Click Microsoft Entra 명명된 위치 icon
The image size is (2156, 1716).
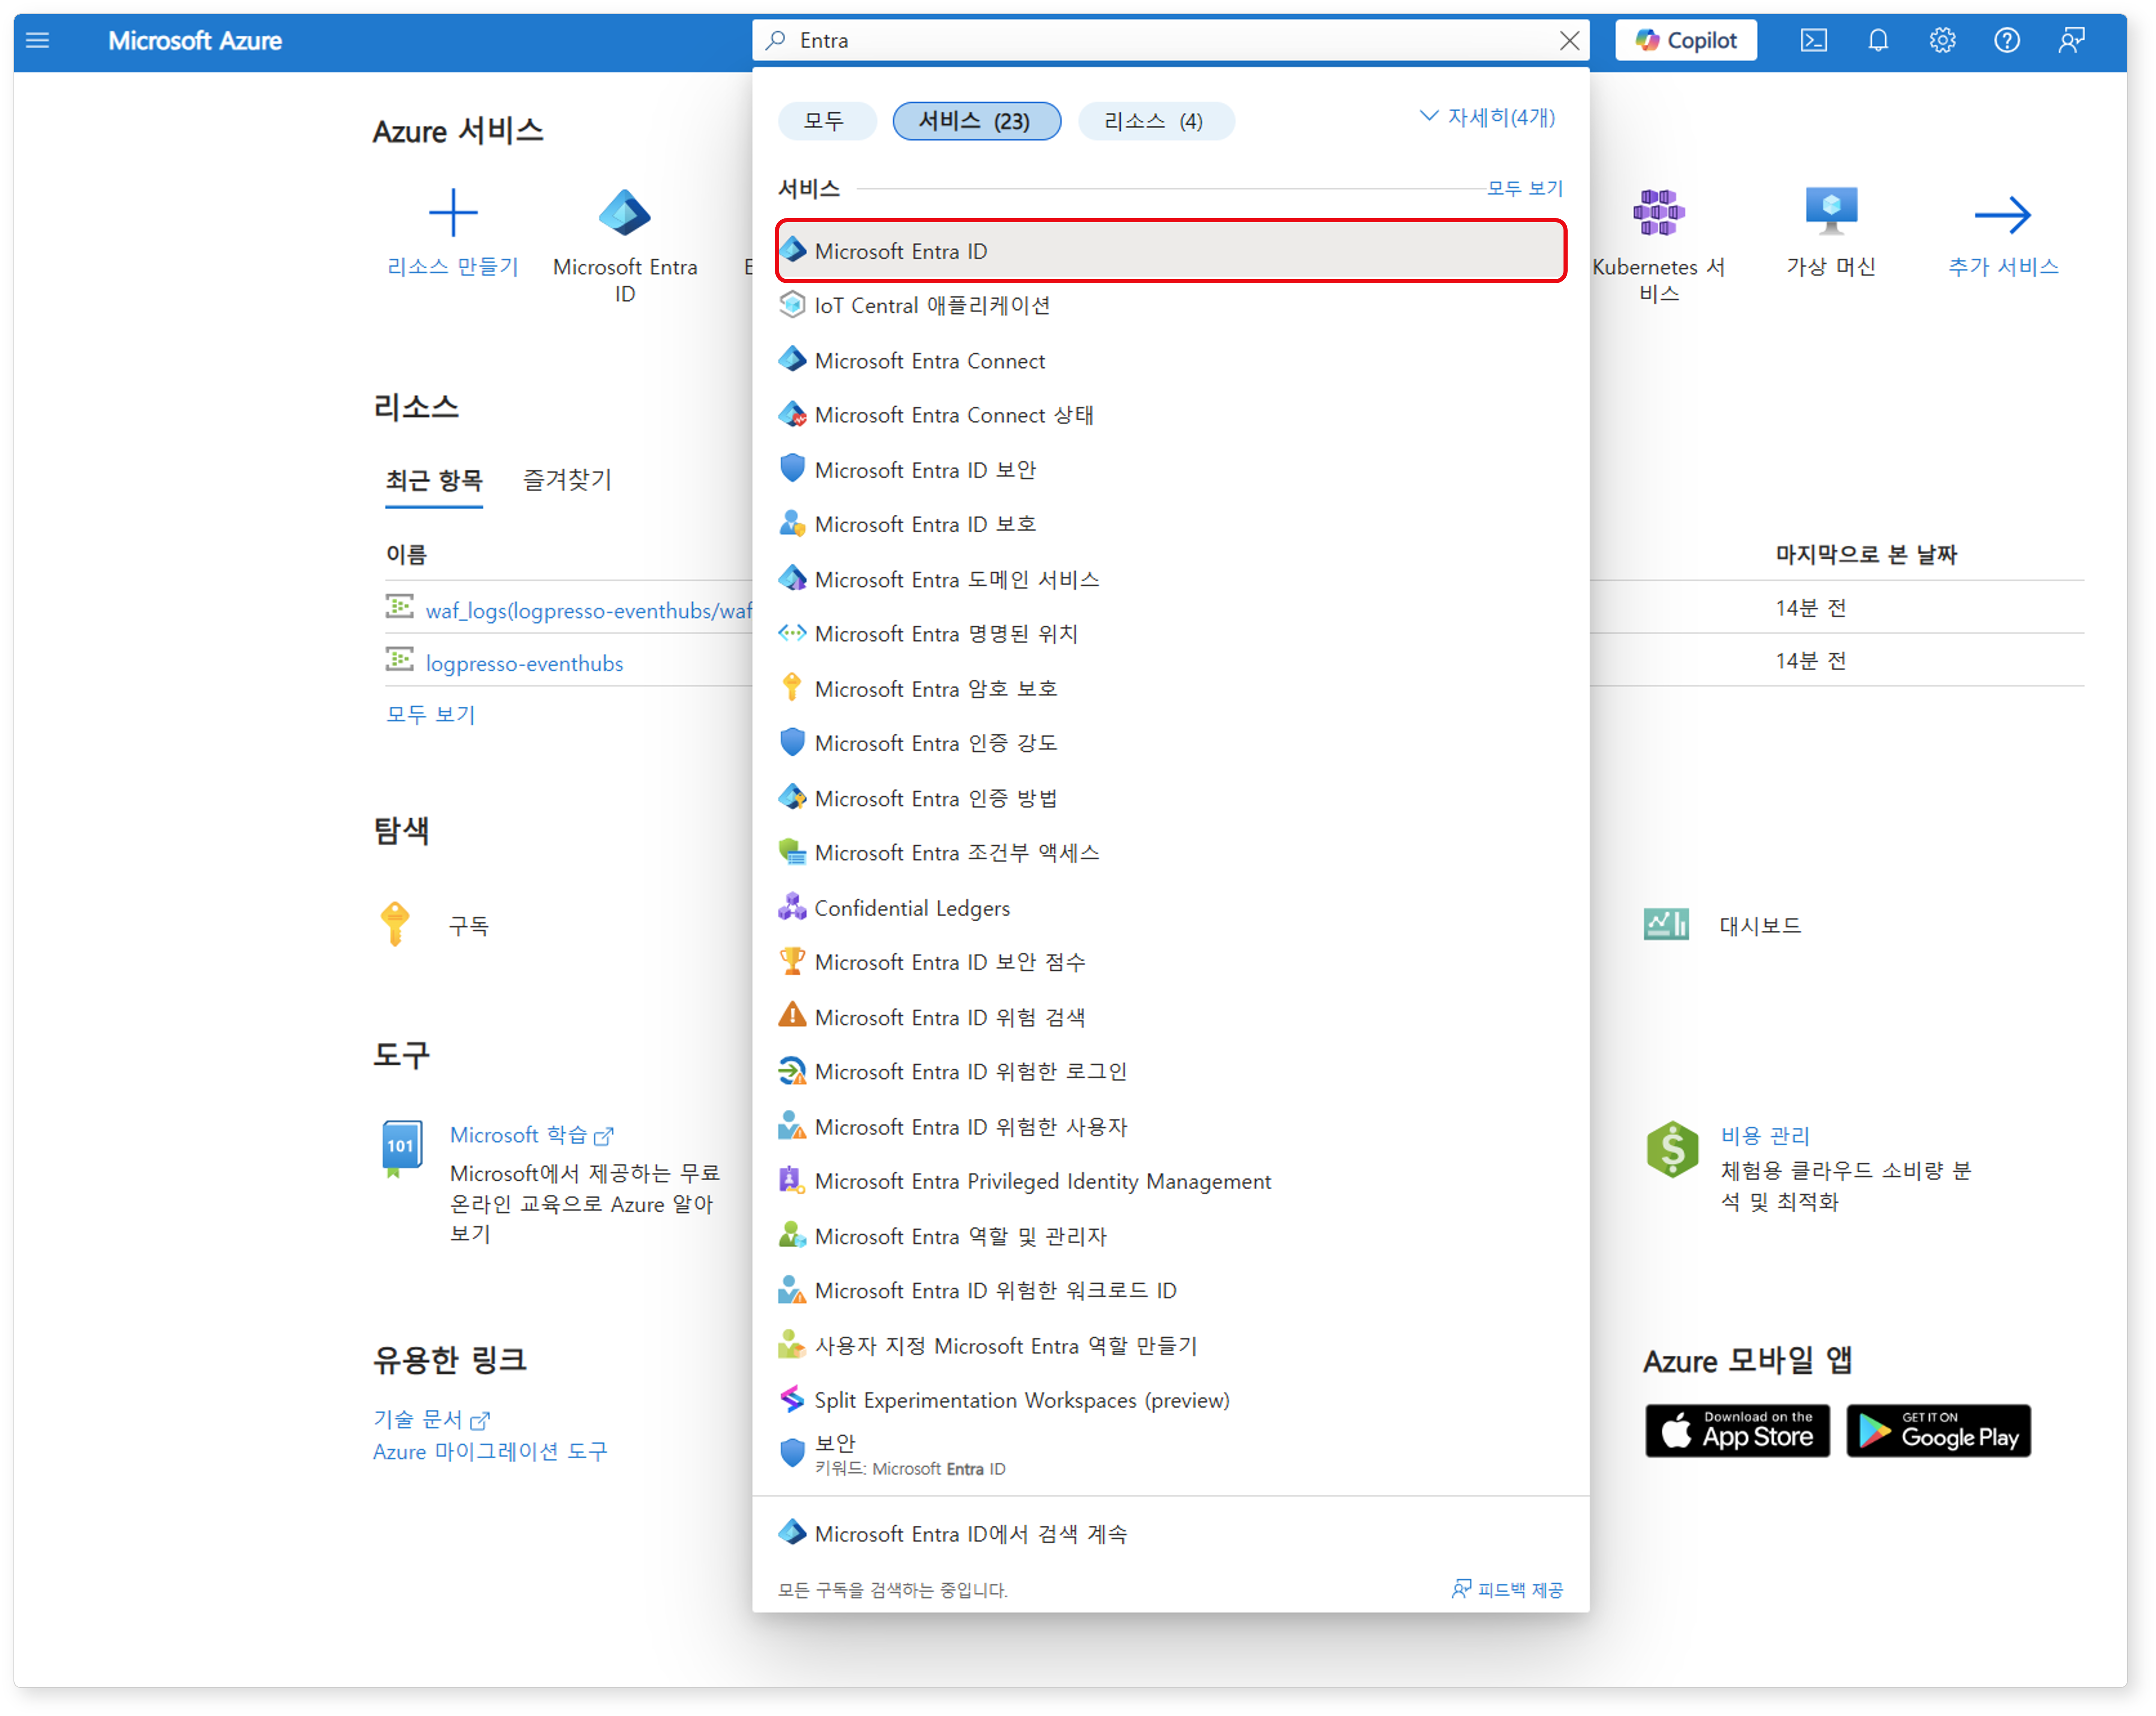792,633
